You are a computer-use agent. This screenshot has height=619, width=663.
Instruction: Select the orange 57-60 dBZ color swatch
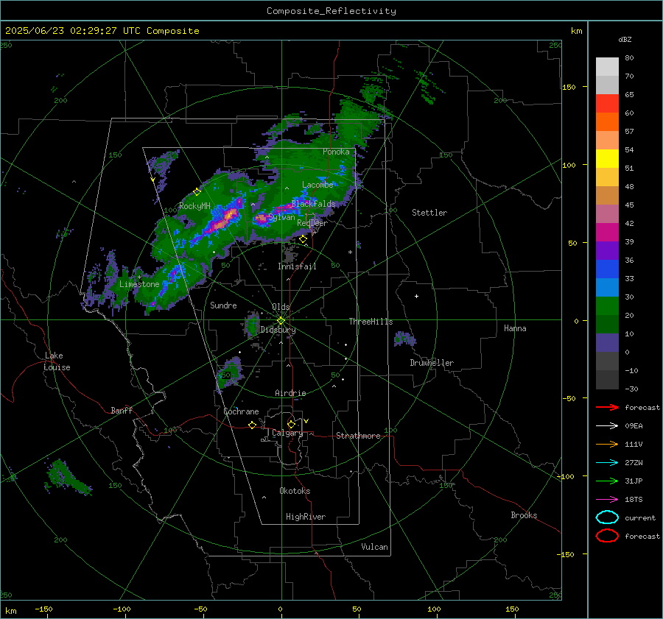coord(607,122)
